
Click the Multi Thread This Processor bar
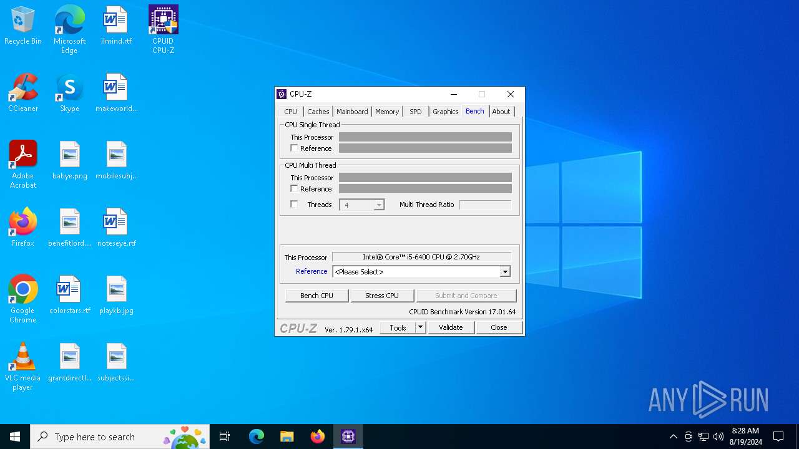425,178
